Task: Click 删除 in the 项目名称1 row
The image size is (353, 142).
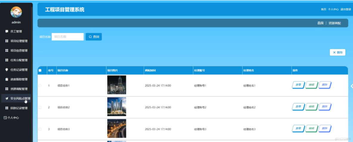Action: [325, 85]
